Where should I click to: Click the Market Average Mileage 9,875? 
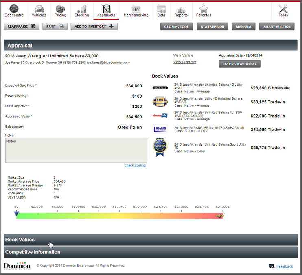pos(58,186)
